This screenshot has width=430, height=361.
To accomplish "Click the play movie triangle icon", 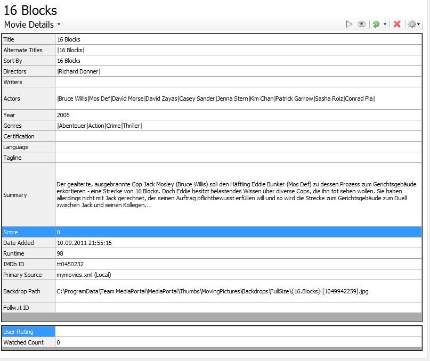I will [349, 24].
